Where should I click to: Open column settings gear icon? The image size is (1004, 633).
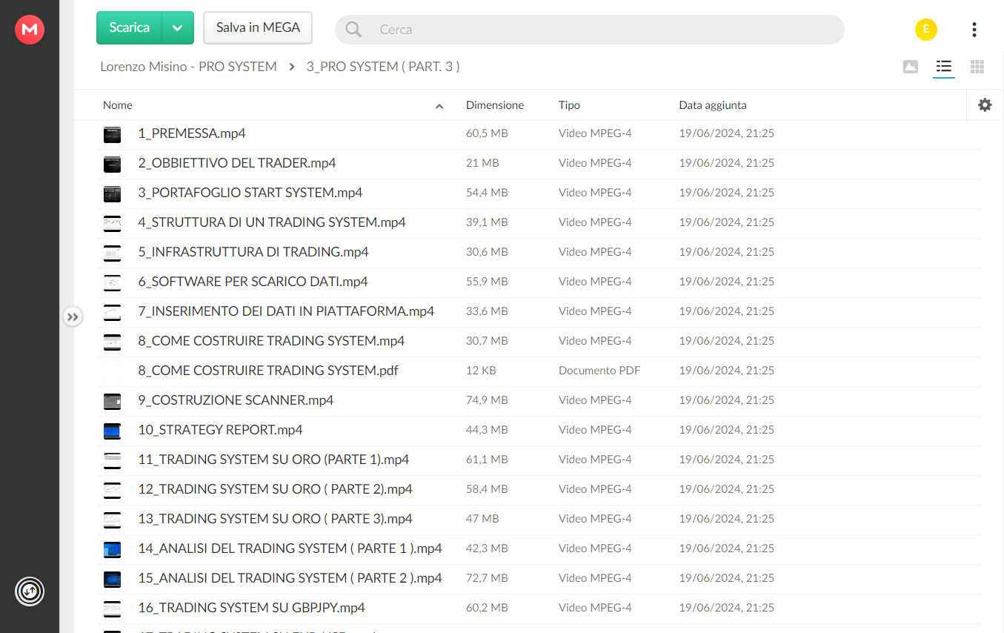985,105
